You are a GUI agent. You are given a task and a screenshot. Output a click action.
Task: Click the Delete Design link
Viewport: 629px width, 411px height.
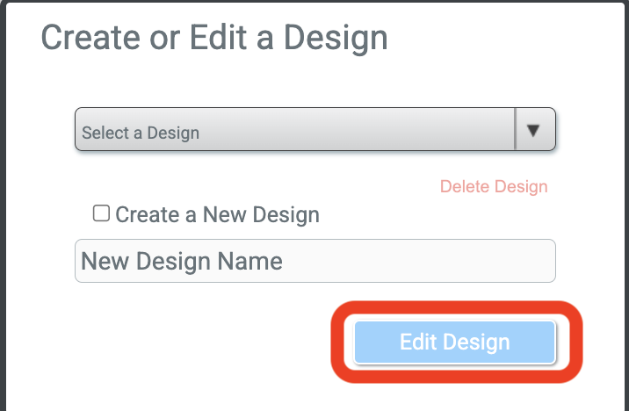point(493,186)
